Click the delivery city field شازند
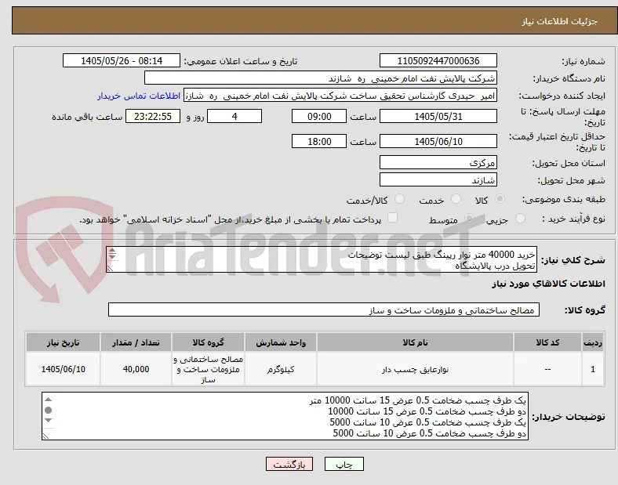Image resolution: width=618 pixels, height=485 pixels. tap(438, 180)
